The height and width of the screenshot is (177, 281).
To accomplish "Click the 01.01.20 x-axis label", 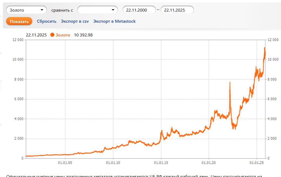I will (x=209, y=163).
